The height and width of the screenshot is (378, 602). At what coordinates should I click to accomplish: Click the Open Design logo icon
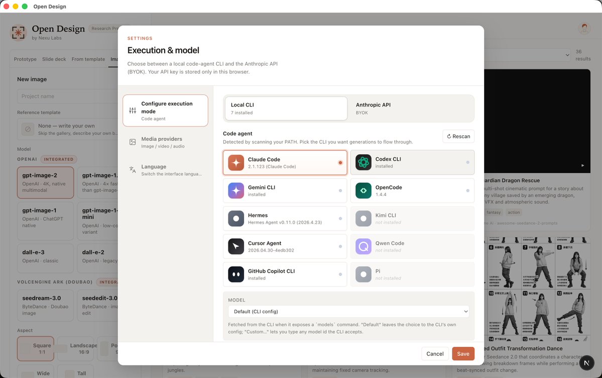click(18, 33)
